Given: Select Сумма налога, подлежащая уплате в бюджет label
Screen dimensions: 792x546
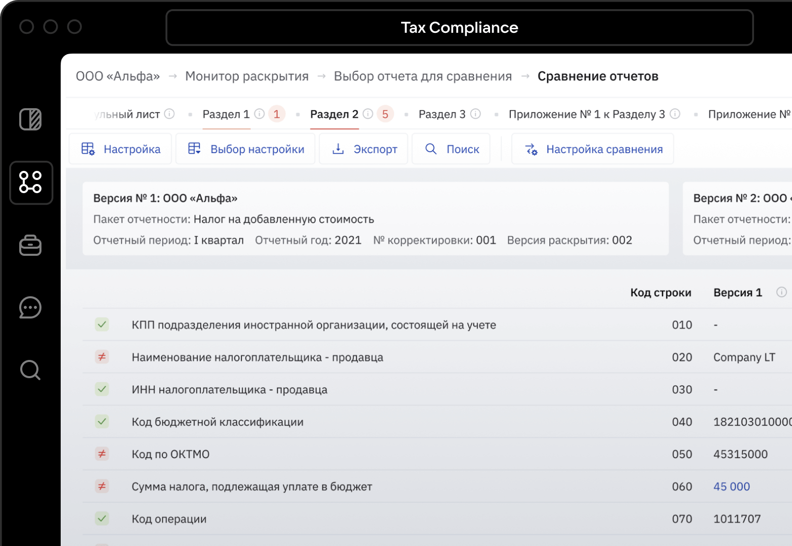Looking at the screenshot, I should coord(252,487).
